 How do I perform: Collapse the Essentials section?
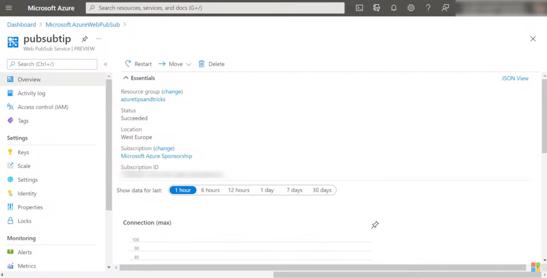tap(139, 78)
